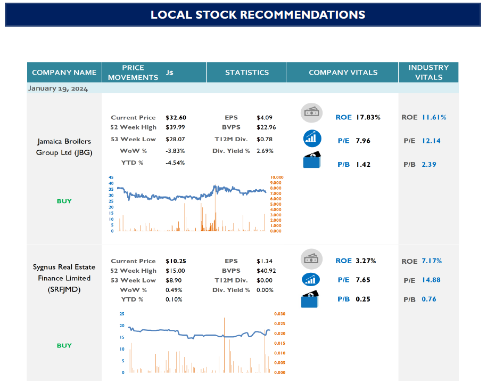Click the cash ROE icon for Sygnus Real Estate
The width and height of the screenshot is (495, 381).
click(311, 259)
